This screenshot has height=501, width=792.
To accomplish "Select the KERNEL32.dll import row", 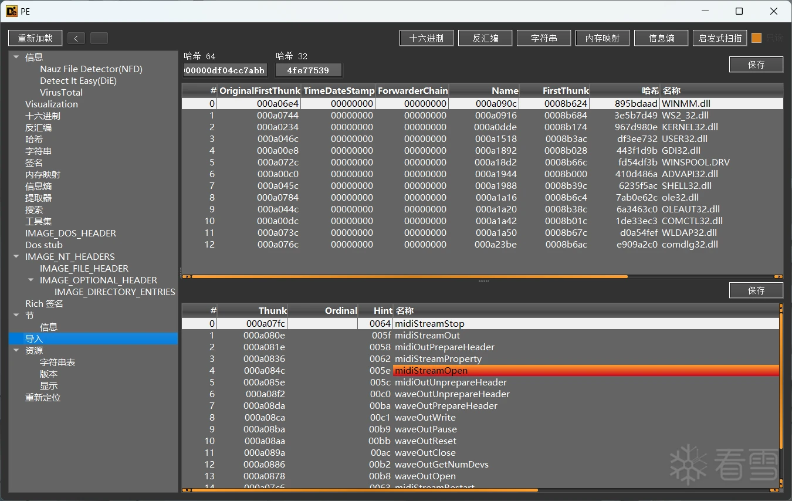I will pos(482,127).
